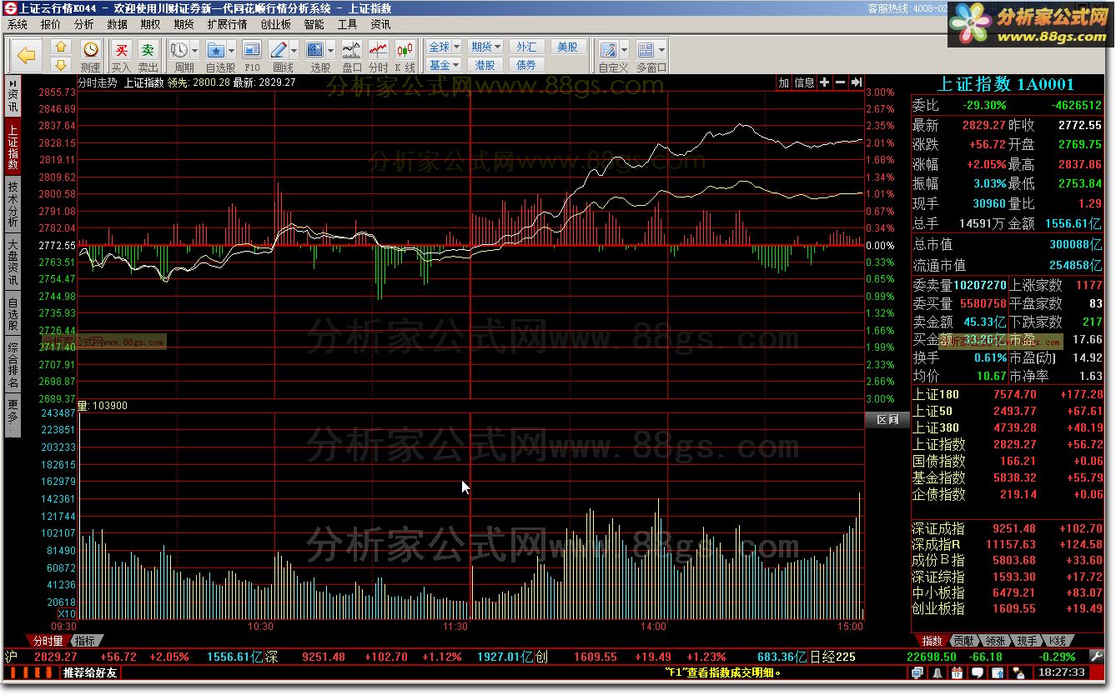Click the 卖出 sell icon
This screenshot has width=1116, height=695.
click(x=148, y=50)
